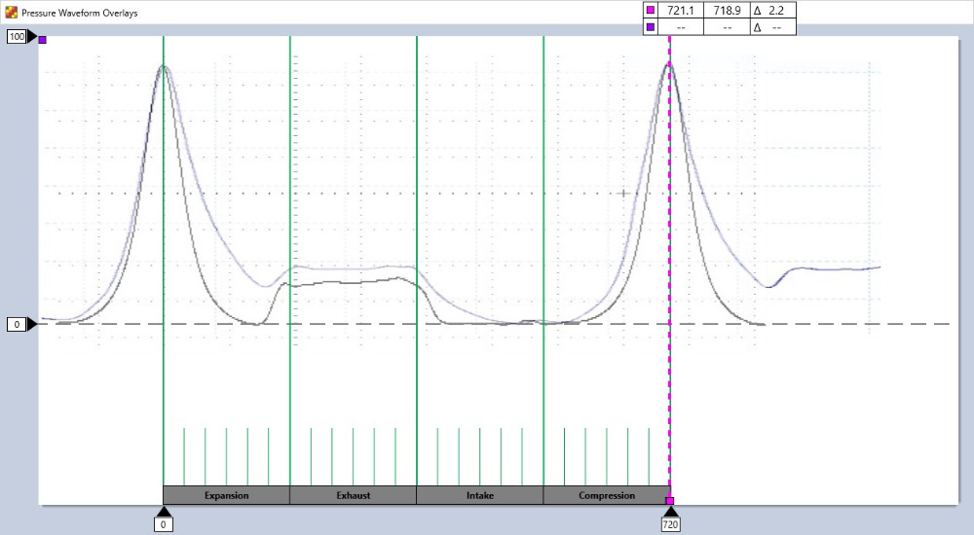Select the Compression phase segment

tap(606, 495)
